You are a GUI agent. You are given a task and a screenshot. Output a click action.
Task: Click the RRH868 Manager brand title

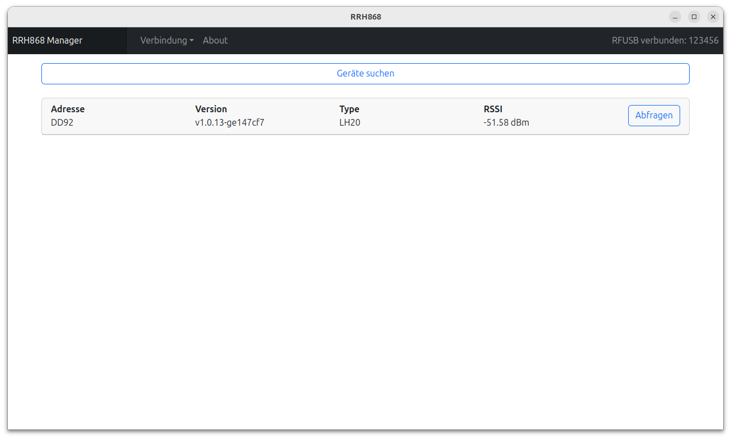point(48,40)
